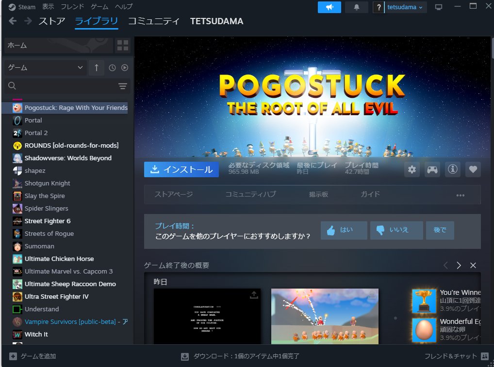Image resolution: width=494 pixels, height=367 pixels.
Task: Open game settings gear icon
Action: point(412,169)
